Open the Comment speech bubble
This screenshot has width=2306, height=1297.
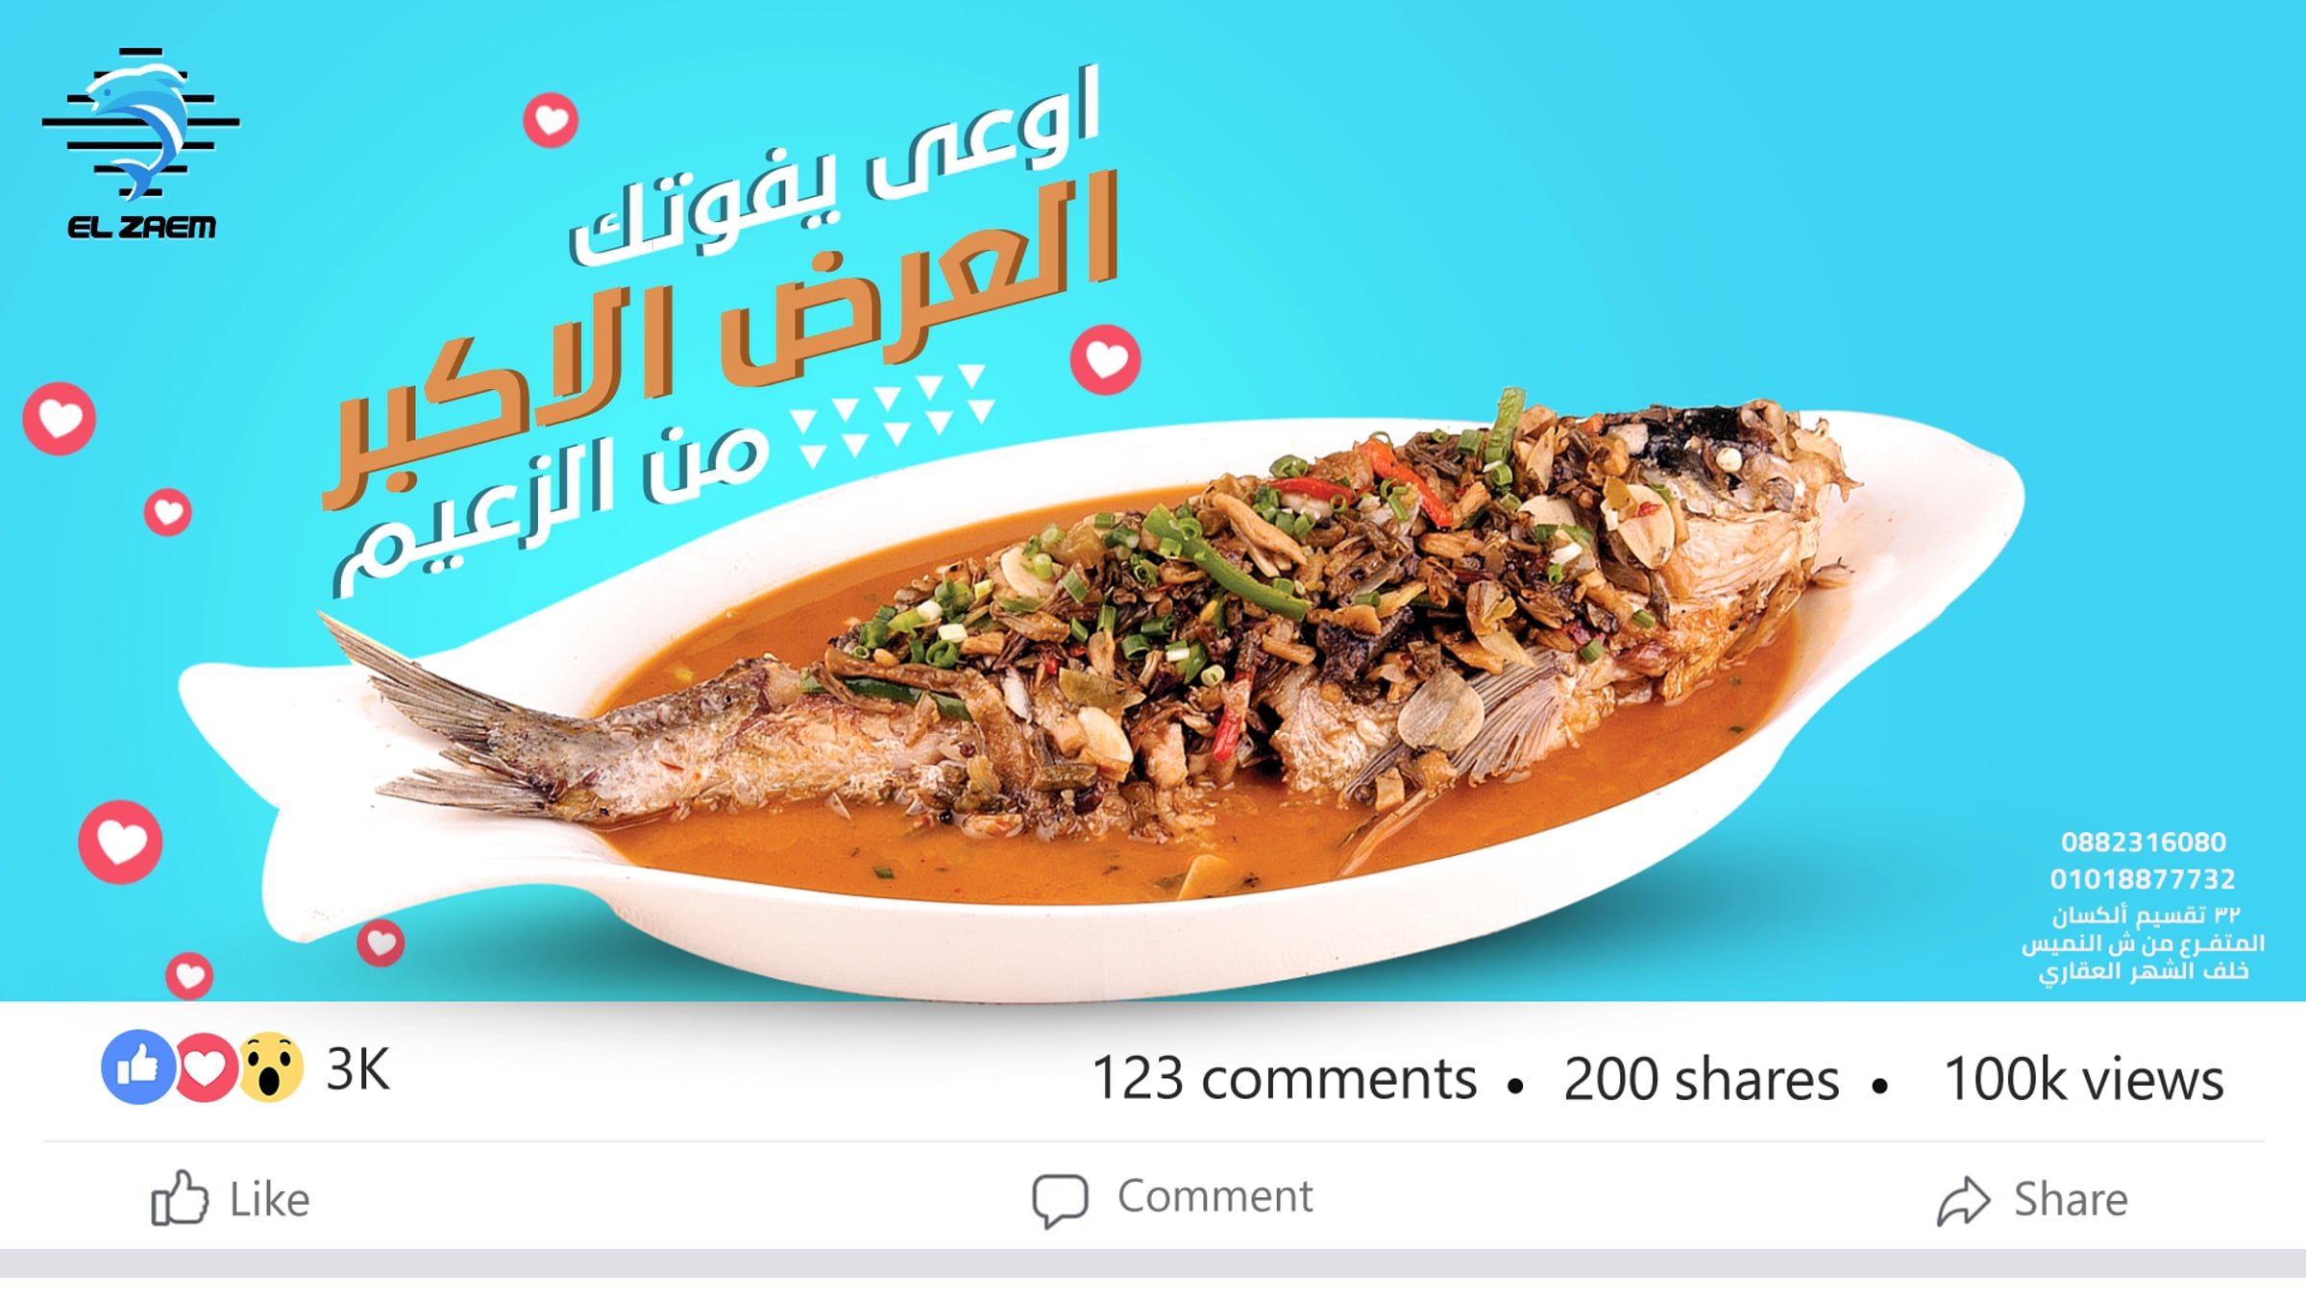click(x=1172, y=1198)
